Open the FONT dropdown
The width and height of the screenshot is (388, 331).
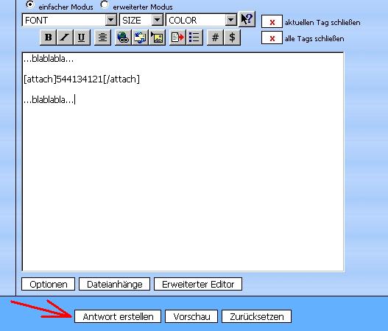point(69,20)
